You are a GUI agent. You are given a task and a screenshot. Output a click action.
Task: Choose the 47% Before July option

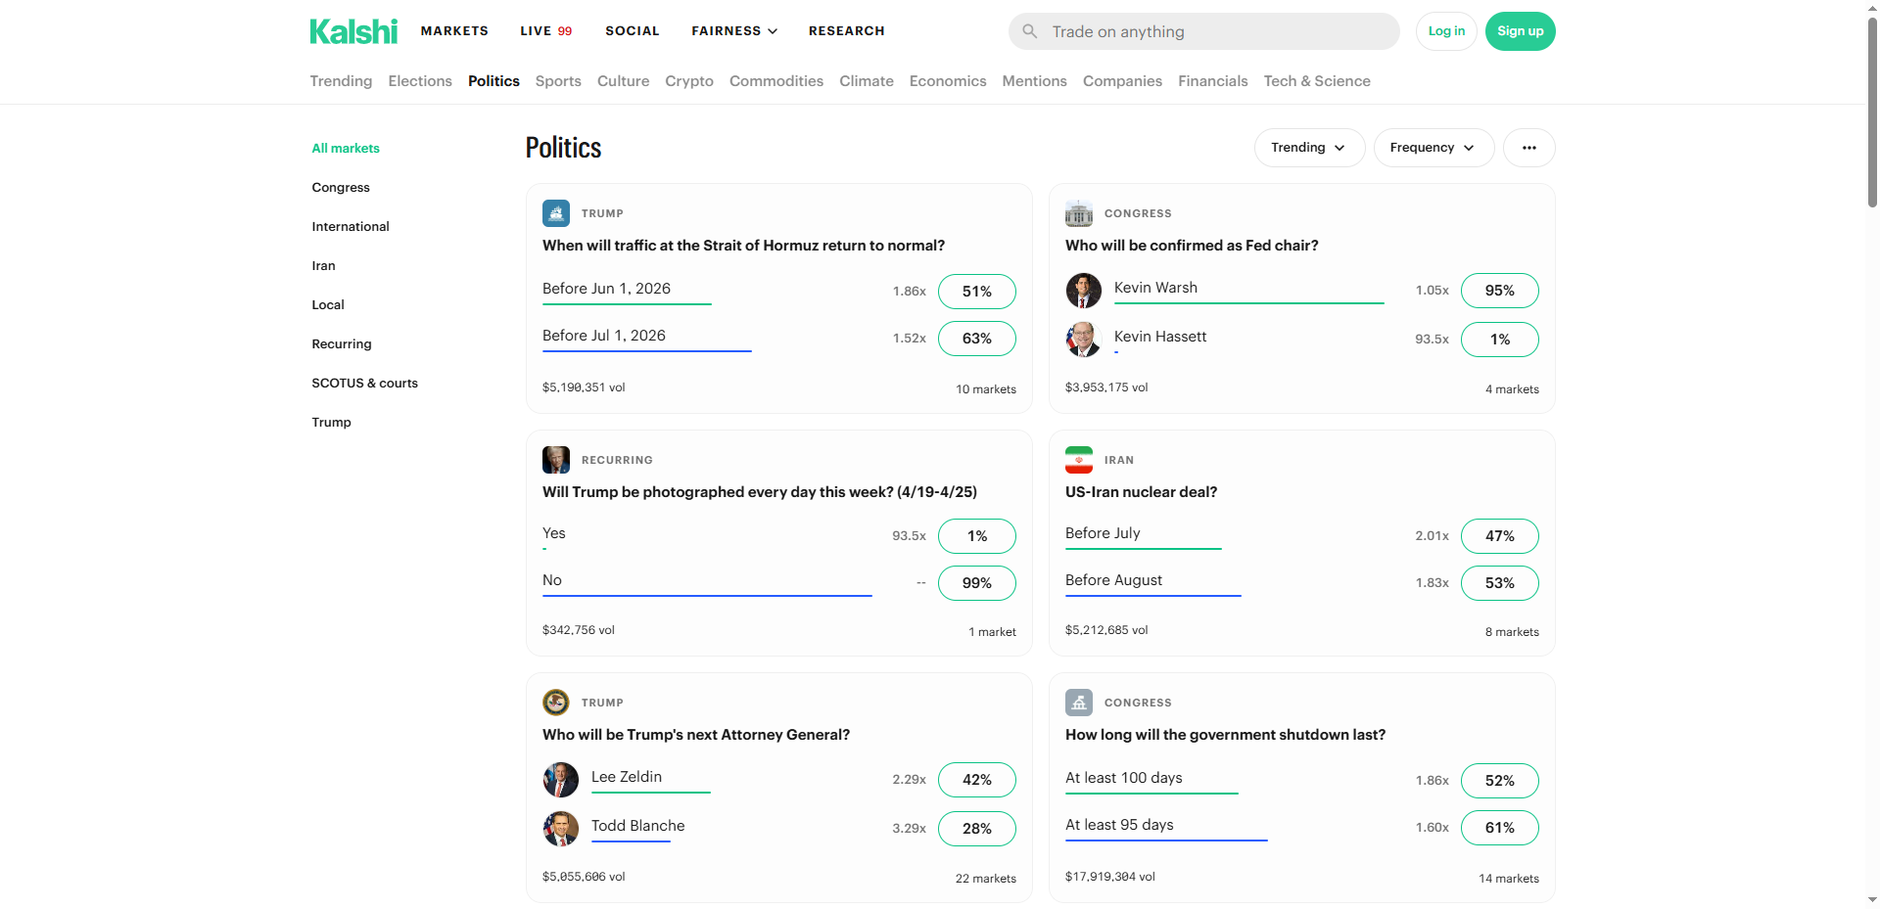[x=1499, y=536]
